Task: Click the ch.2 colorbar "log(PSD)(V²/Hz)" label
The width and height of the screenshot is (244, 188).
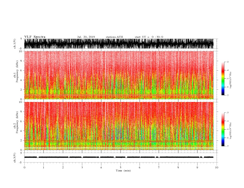Action: (x=230, y=131)
